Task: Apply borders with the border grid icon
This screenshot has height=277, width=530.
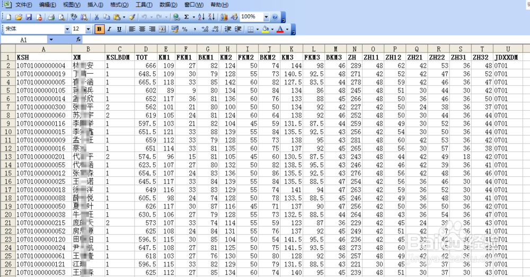Action: click(x=251, y=29)
